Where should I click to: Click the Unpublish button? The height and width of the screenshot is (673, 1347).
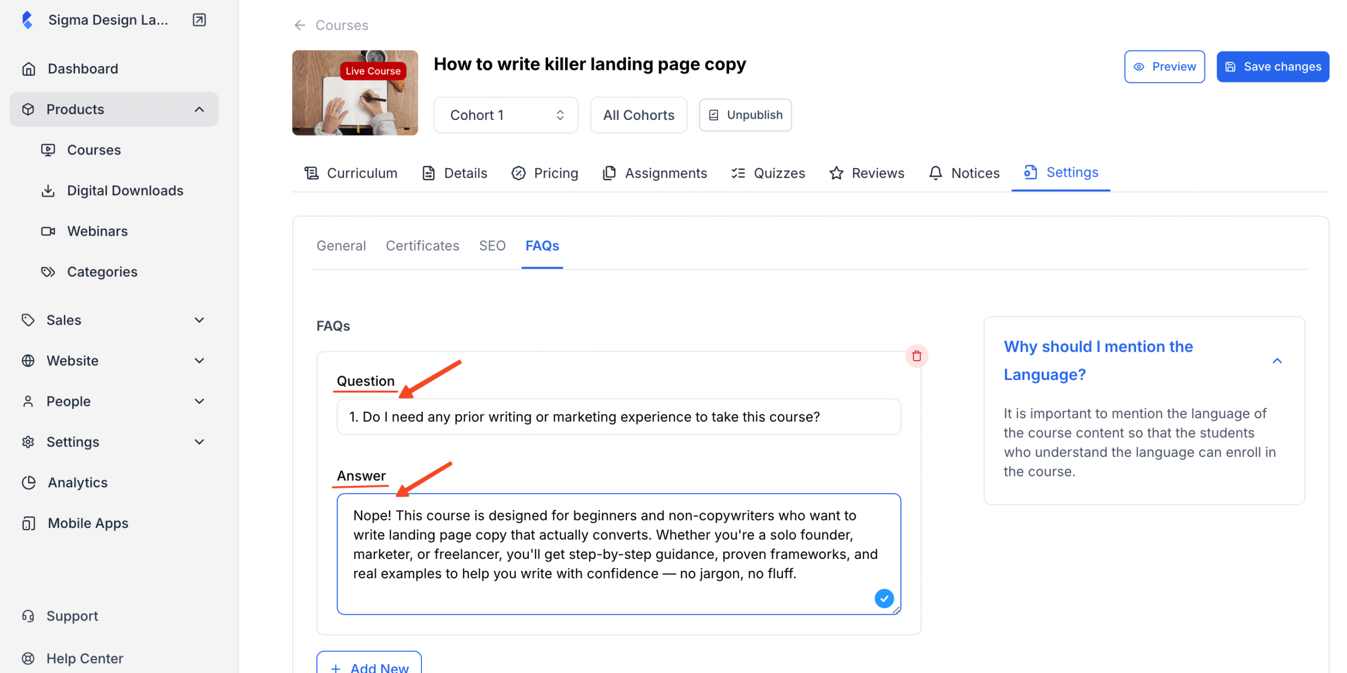pos(745,115)
